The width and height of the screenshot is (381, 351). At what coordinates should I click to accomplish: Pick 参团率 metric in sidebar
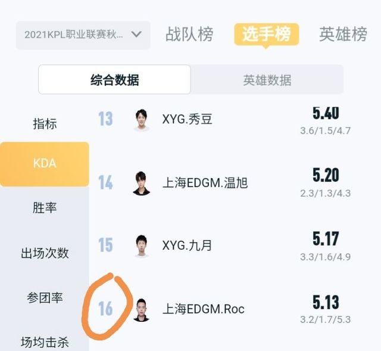coord(45,297)
